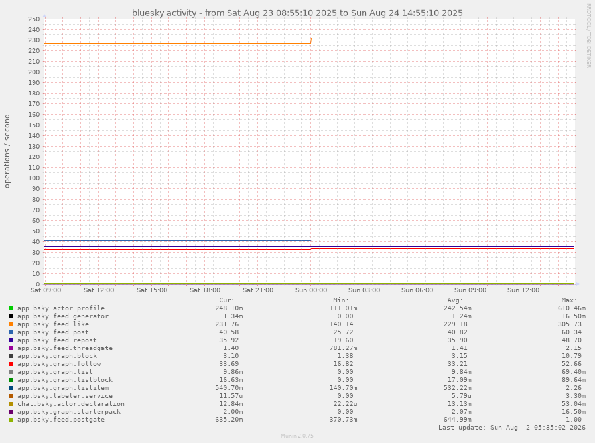This screenshot has height=443, width=595.
Task: Click the app.bsky.feed.repost legend label
Action: tap(57, 340)
